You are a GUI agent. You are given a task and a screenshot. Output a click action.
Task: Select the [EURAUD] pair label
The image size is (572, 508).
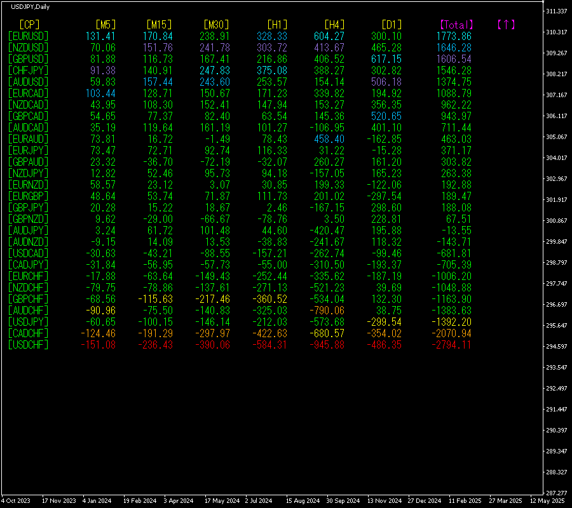coord(28,139)
